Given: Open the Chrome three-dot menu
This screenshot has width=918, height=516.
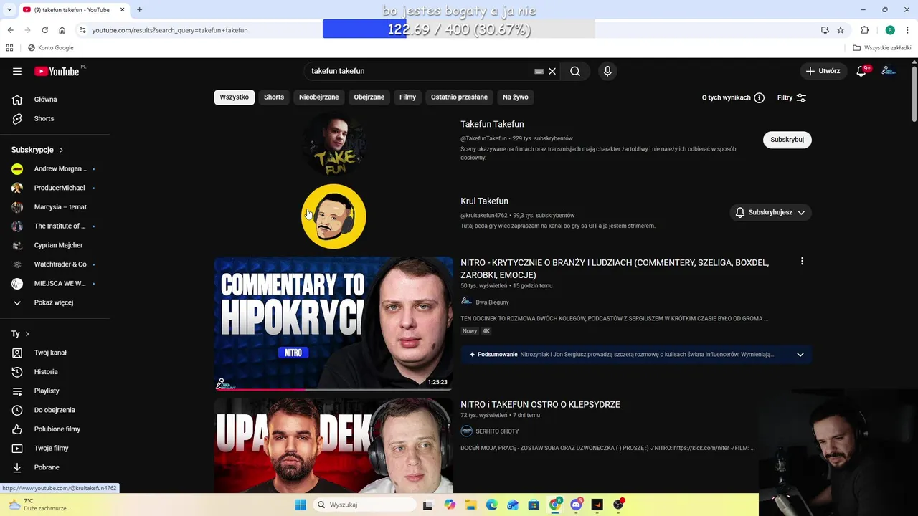Looking at the screenshot, I should (907, 30).
